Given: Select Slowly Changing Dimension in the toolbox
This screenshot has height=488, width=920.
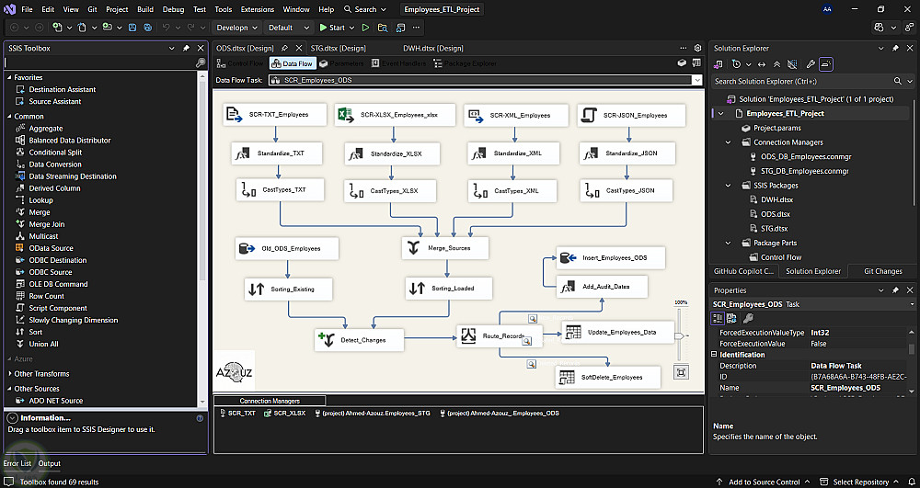Looking at the screenshot, I should tap(74, 320).
